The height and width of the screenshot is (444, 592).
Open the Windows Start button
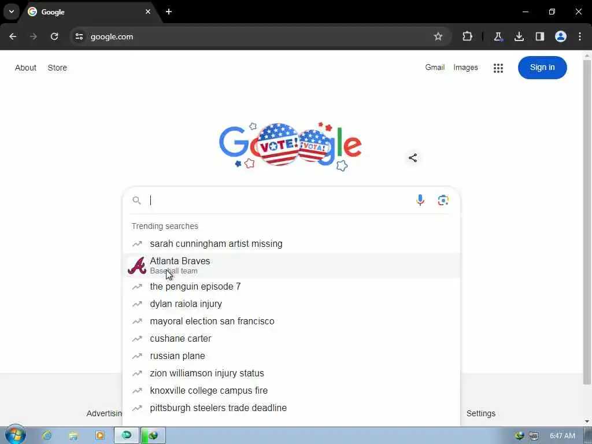coord(14,435)
